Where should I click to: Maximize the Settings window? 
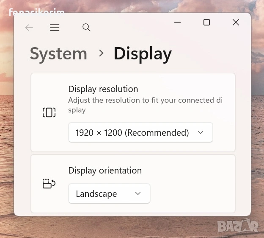point(206,22)
